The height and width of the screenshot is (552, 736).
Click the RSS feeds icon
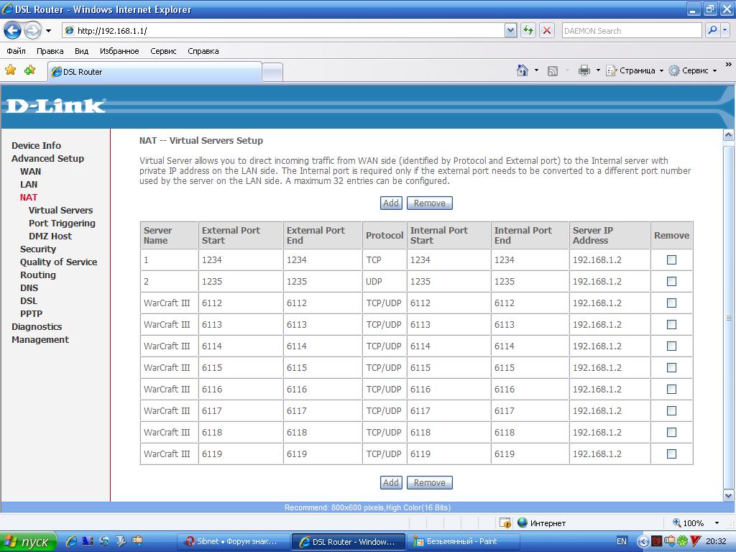coord(553,71)
